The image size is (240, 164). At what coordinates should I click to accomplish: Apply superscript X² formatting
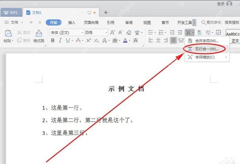[x=88, y=40]
